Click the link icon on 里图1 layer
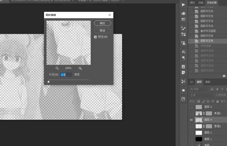 (204, 126)
